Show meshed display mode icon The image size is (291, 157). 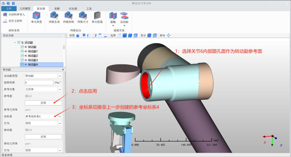(x=155, y=35)
